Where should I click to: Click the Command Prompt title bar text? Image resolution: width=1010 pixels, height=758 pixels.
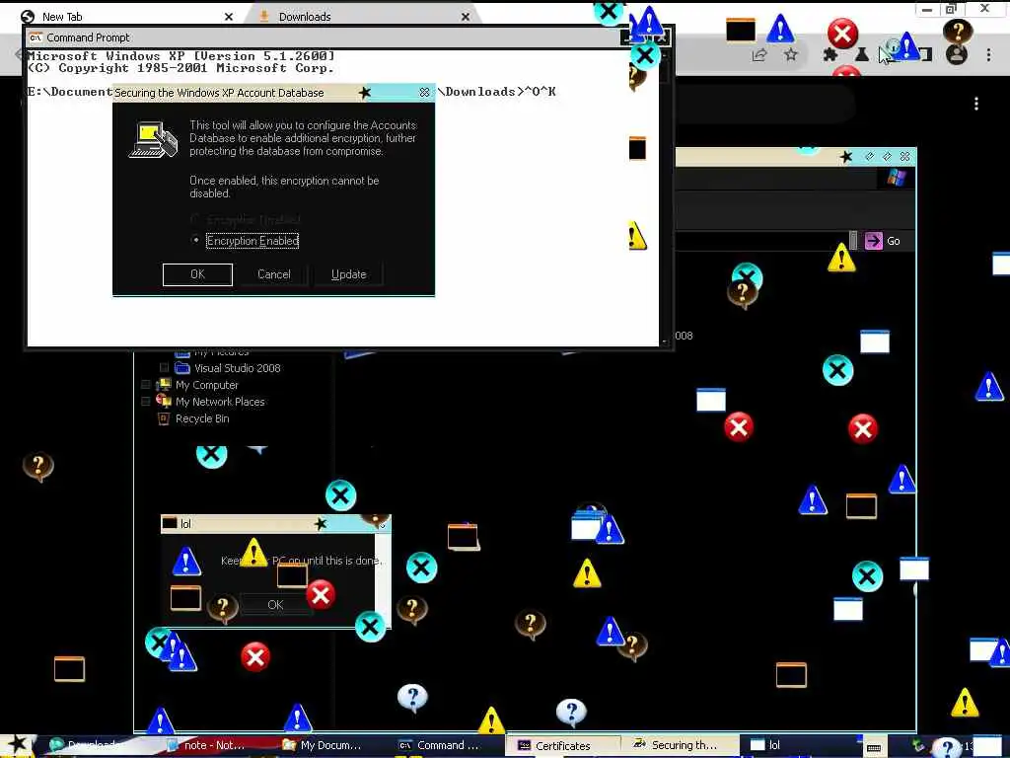[x=88, y=38]
